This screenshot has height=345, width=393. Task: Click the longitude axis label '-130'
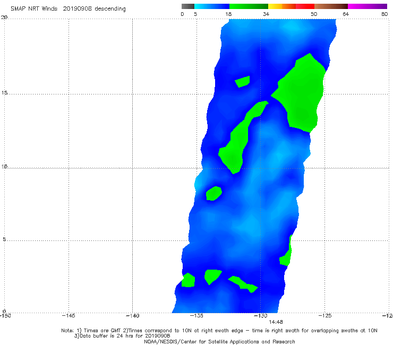coord(261,316)
